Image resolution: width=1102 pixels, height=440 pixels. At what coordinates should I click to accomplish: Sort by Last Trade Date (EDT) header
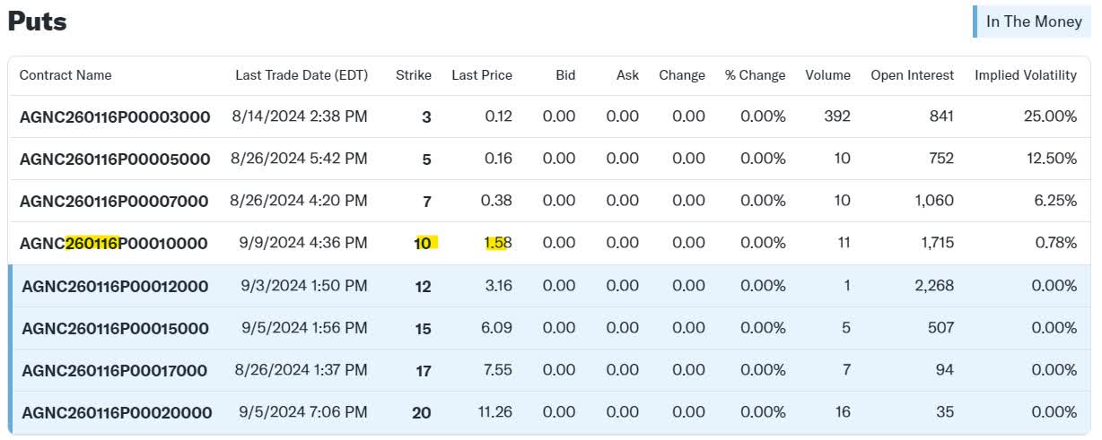click(x=302, y=75)
